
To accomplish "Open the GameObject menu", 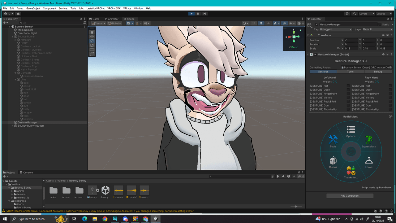I will [x=33, y=8].
